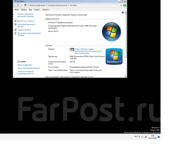Open the Сервис menu
The height and width of the screenshot is (146, 183).
tap(37, 9)
